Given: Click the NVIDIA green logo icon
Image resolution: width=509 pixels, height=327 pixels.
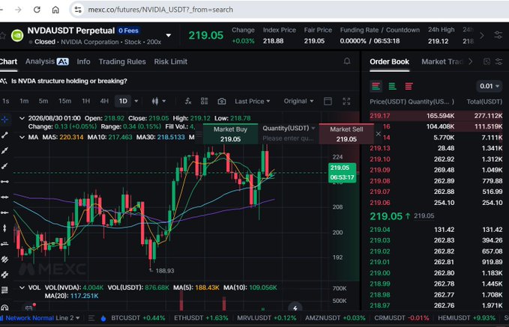Looking at the screenshot, I should (x=17, y=35).
